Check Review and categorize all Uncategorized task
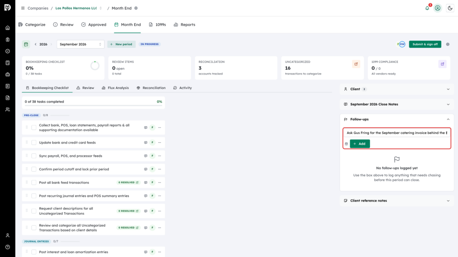Viewport: 458px width, 257px height. click(x=34, y=228)
